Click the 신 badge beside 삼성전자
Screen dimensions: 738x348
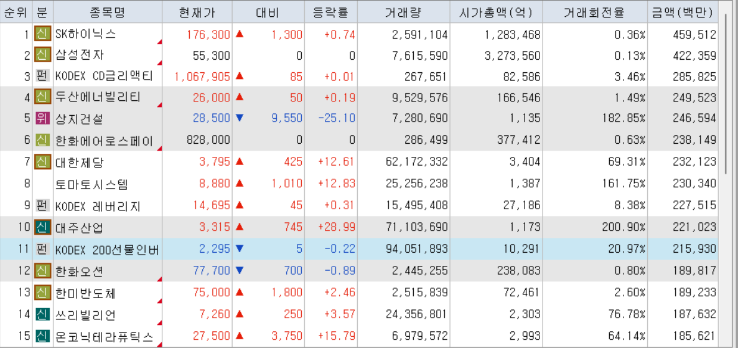tap(43, 55)
